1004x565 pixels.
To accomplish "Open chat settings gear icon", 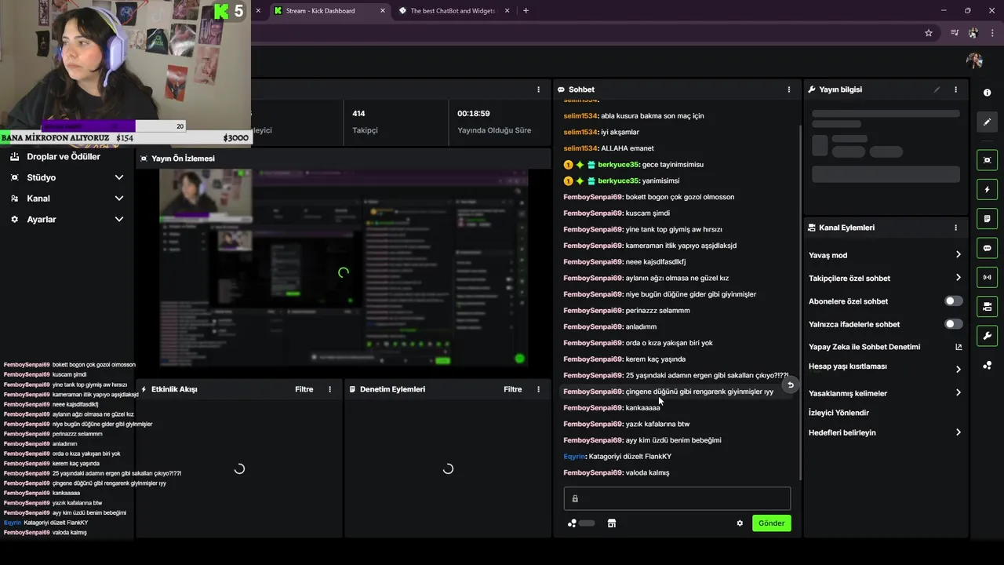I will pyautogui.click(x=740, y=523).
